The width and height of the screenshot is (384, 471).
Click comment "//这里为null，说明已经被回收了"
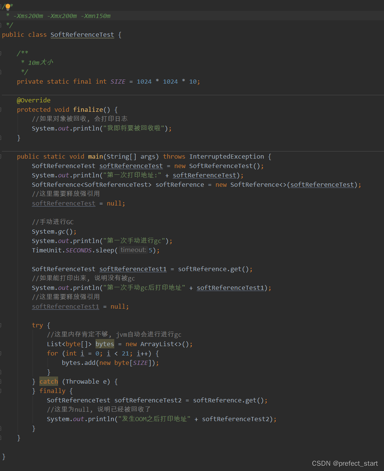tap(99, 409)
